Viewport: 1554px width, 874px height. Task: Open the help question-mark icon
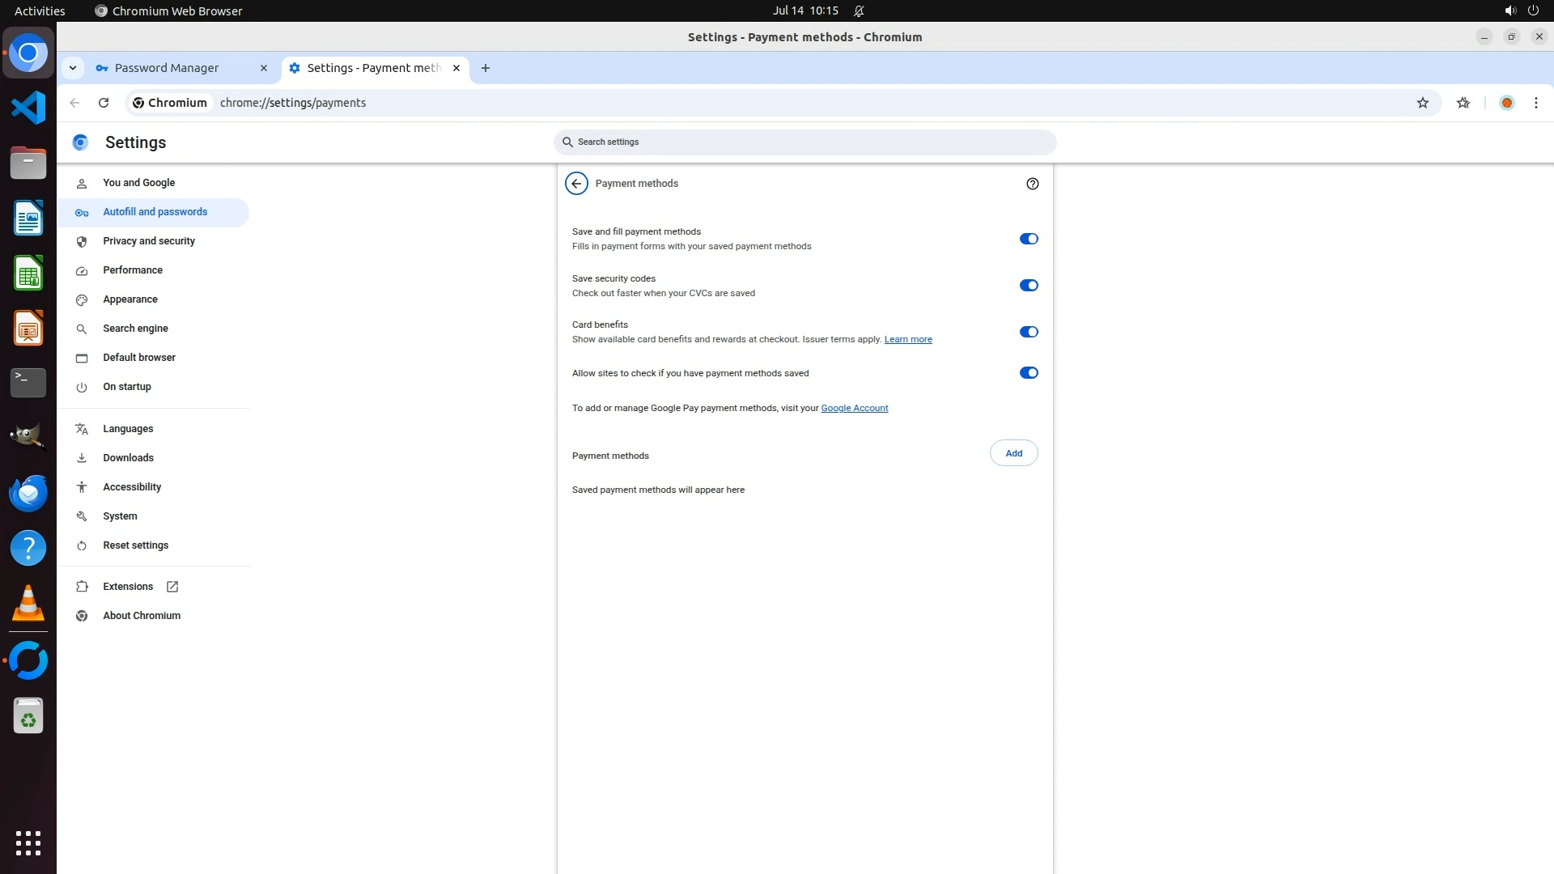coord(1032,184)
